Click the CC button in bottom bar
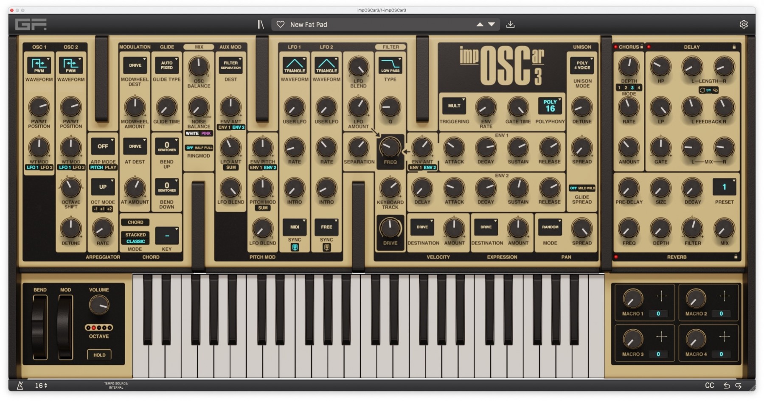 click(x=709, y=385)
